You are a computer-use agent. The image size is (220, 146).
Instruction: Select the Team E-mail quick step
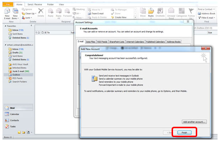tap(96, 14)
